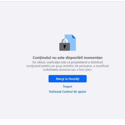125x125 pixels.
Task: Click the folded corner of the document icon
Action: (x=74, y=36)
